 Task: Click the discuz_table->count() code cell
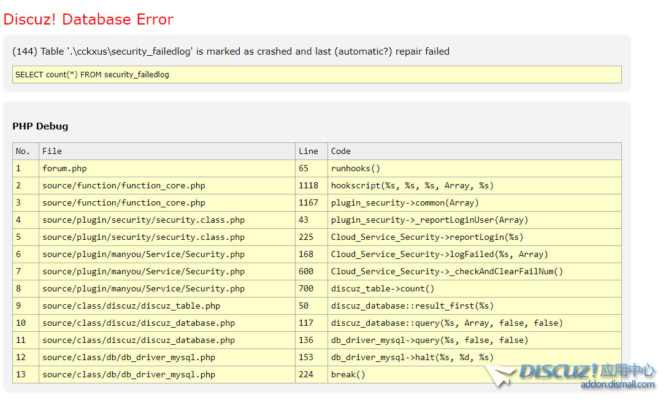click(383, 288)
